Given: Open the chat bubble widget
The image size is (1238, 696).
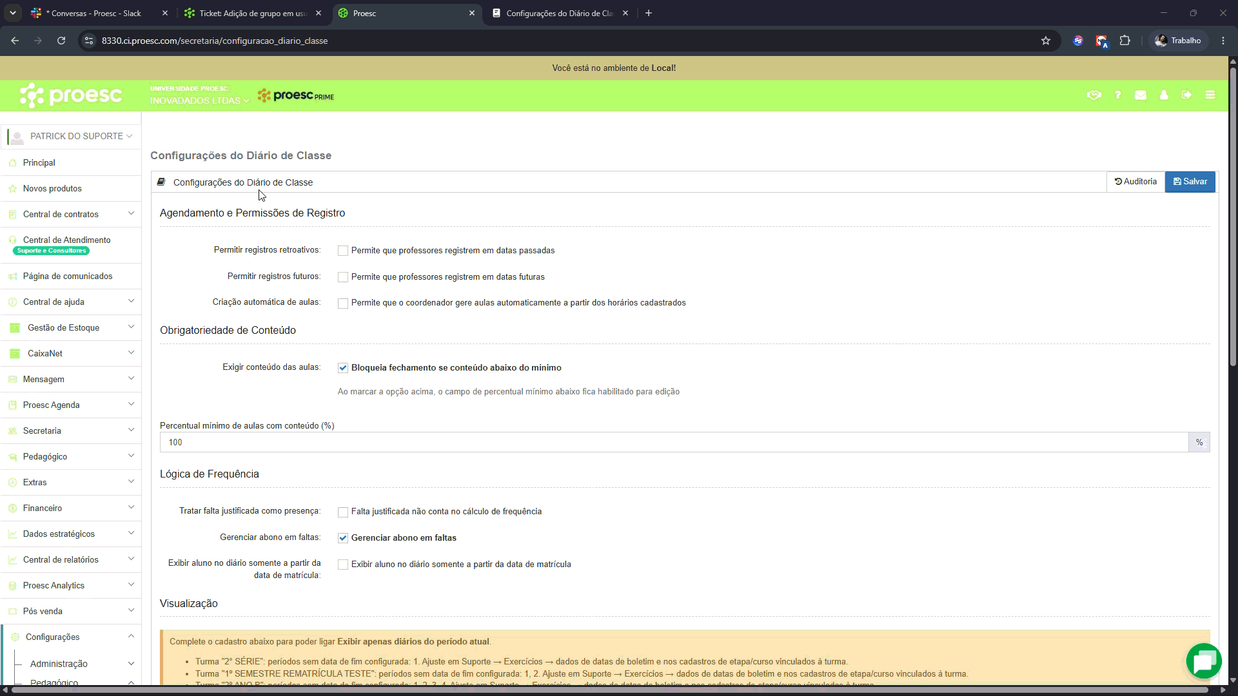Looking at the screenshot, I should 1204,661.
